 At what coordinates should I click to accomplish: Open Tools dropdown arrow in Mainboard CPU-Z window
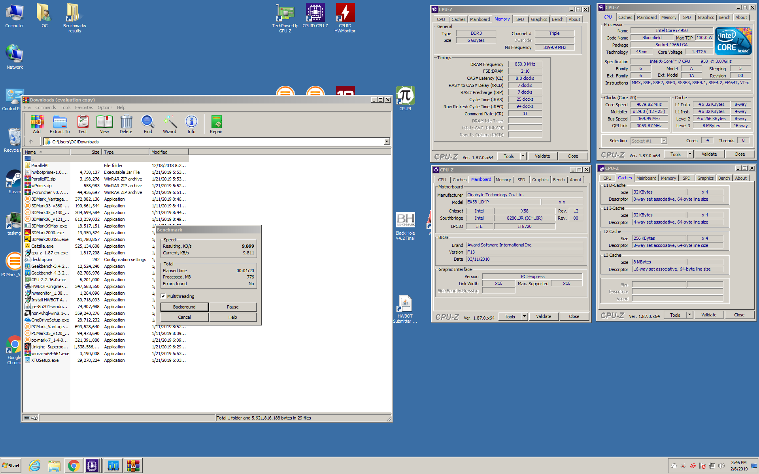click(x=524, y=316)
